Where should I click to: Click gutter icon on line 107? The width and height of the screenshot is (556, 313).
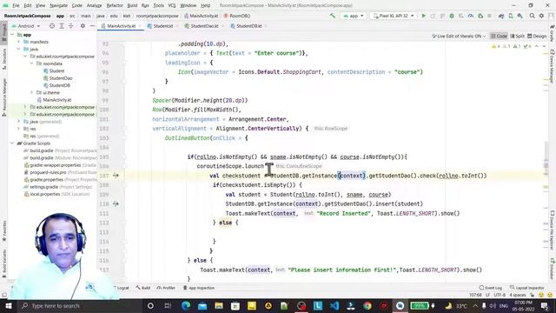point(116,176)
